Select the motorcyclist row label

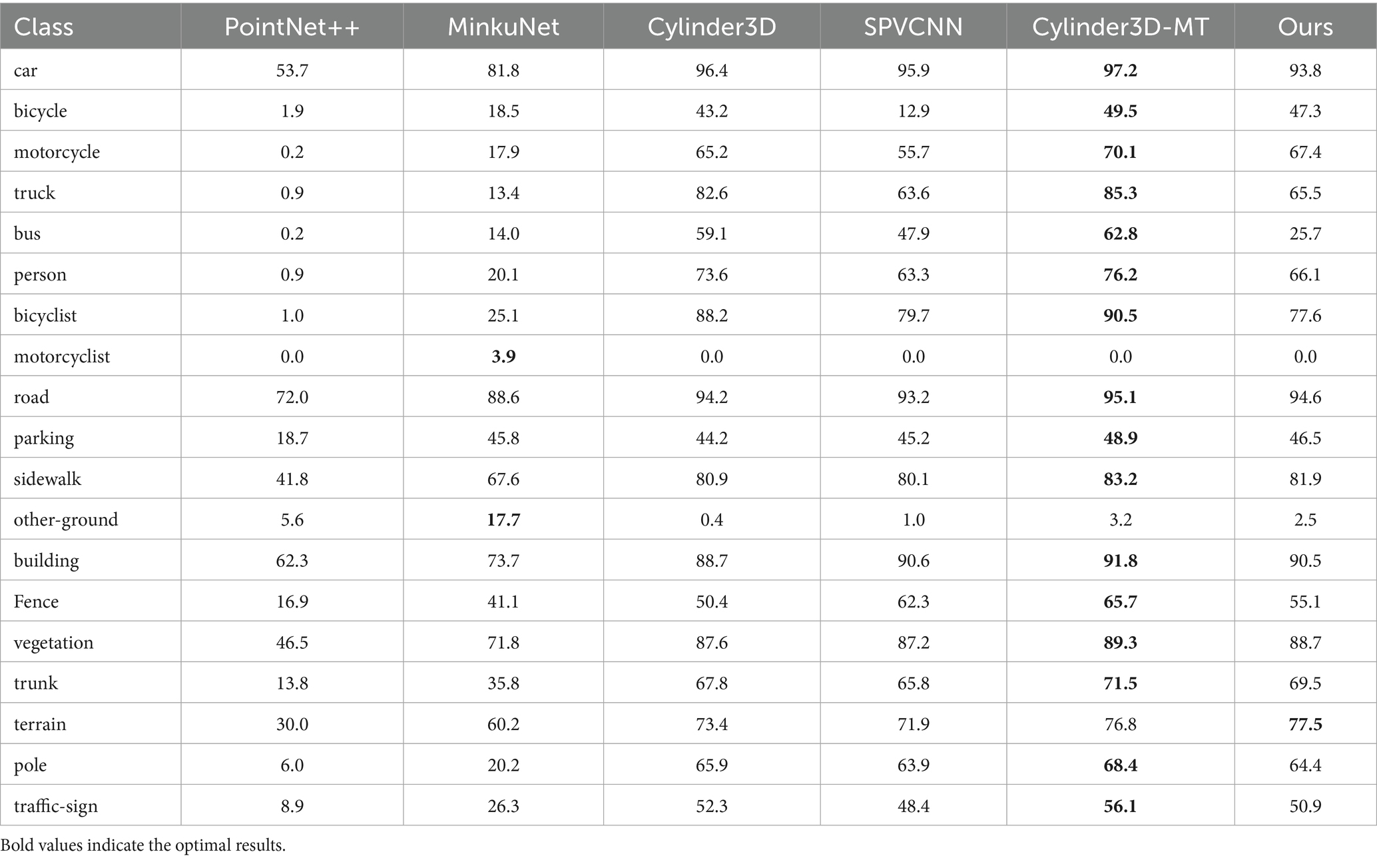click(x=62, y=356)
